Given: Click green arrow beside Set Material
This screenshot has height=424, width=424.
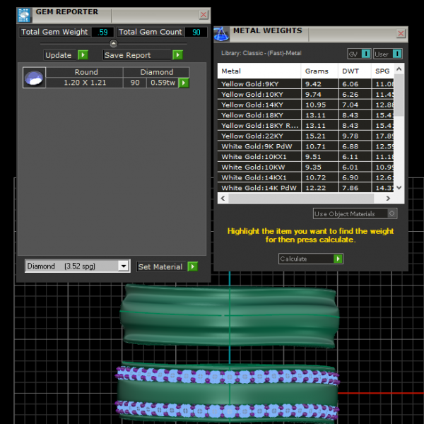Looking at the screenshot, I should click(193, 266).
